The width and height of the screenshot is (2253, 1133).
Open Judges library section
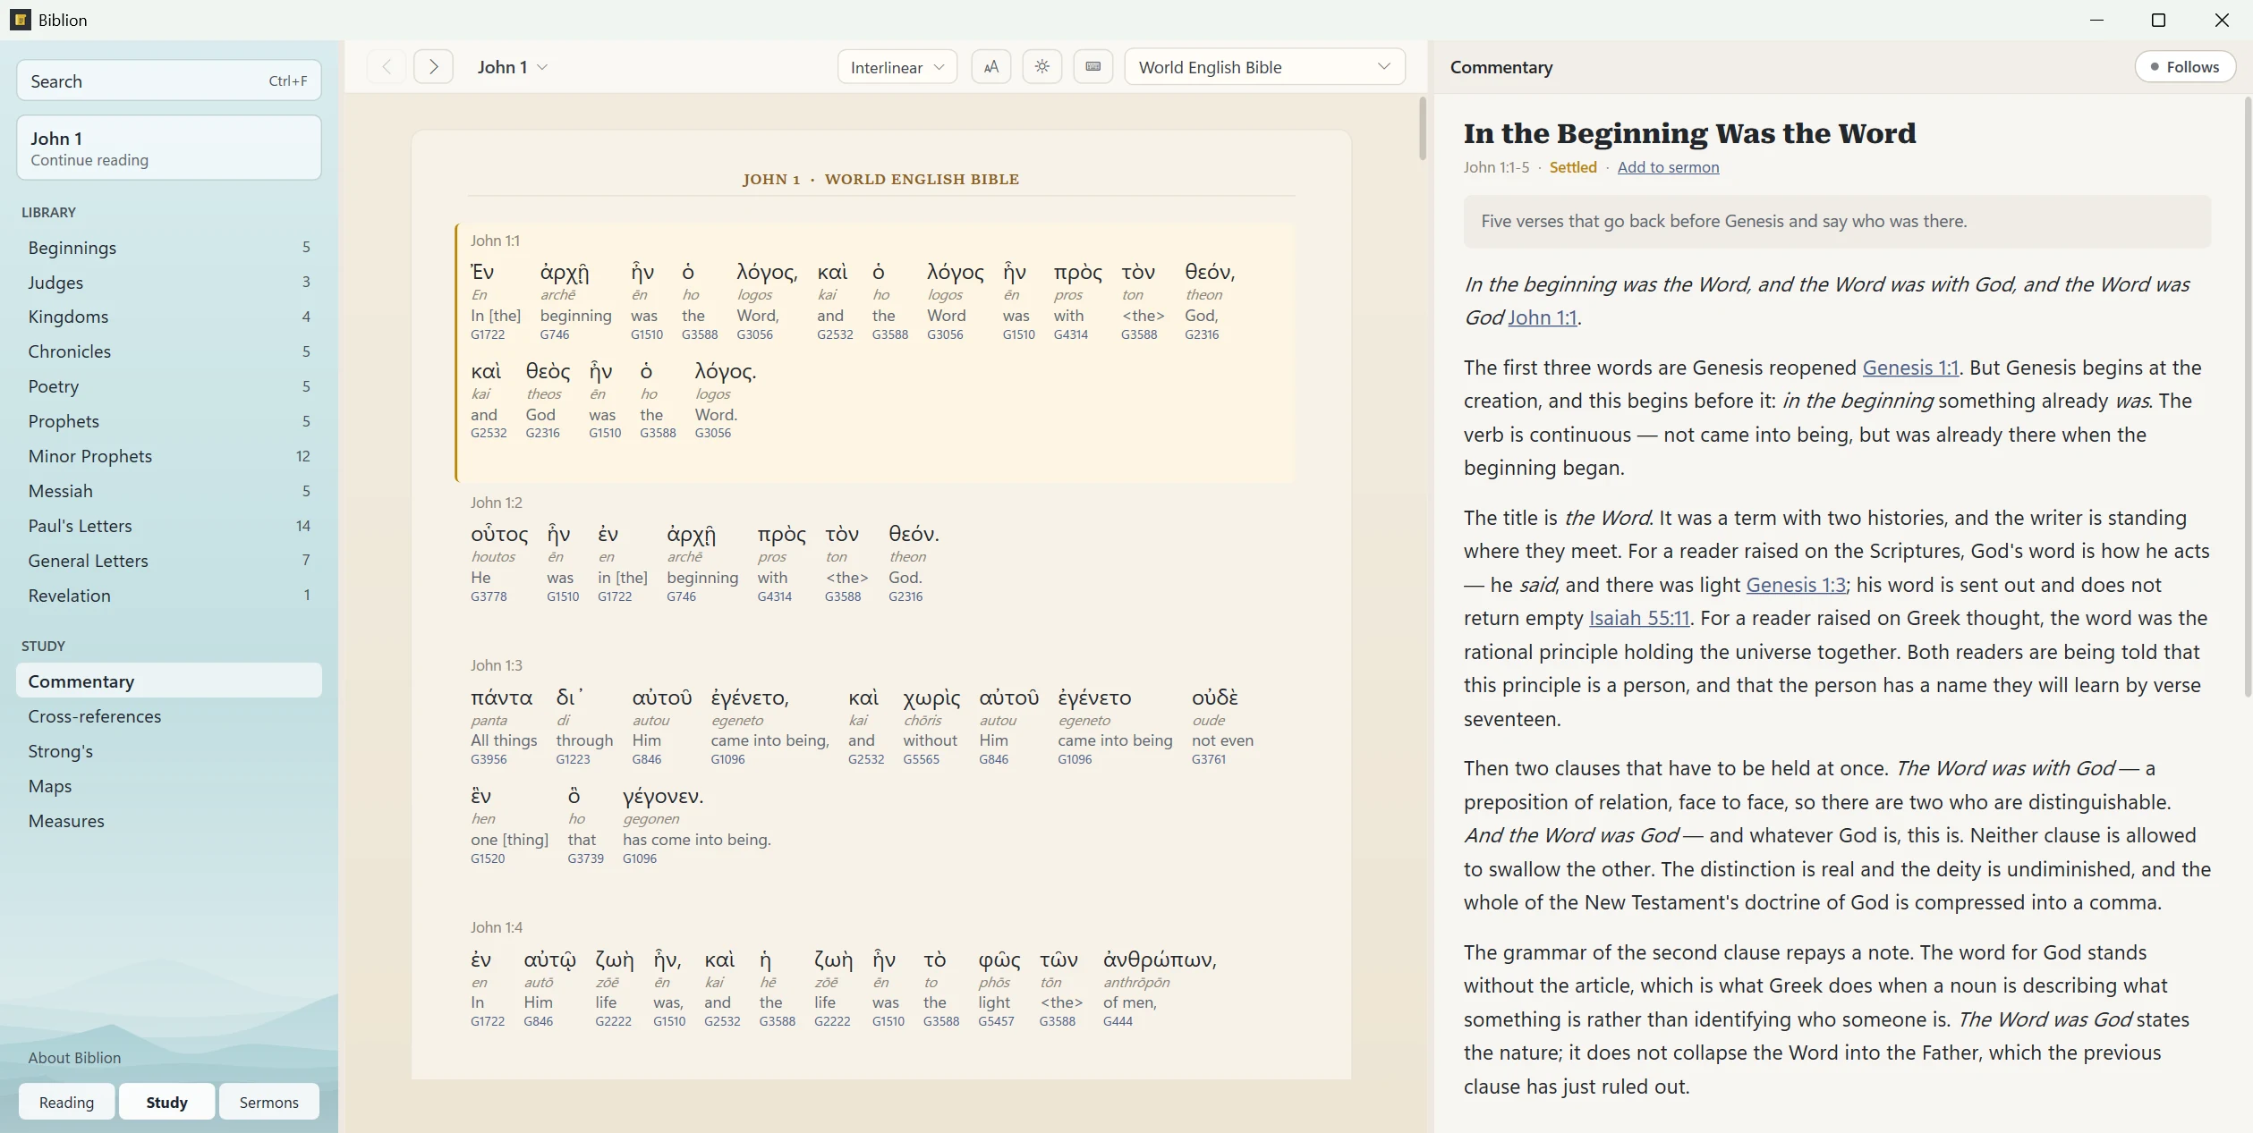(169, 282)
